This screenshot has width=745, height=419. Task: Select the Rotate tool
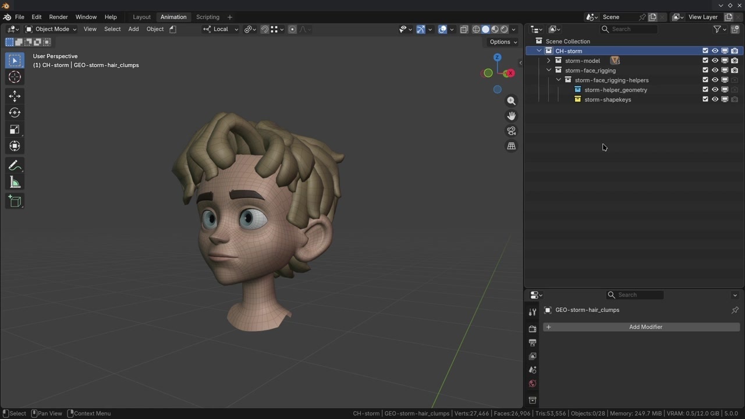(15, 113)
